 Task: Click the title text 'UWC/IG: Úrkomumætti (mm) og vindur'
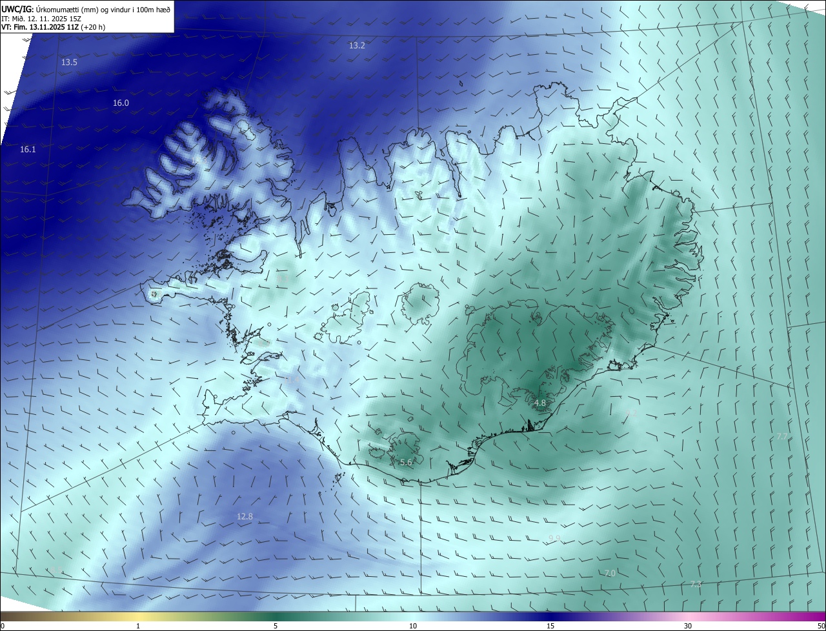[x=72, y=9]
